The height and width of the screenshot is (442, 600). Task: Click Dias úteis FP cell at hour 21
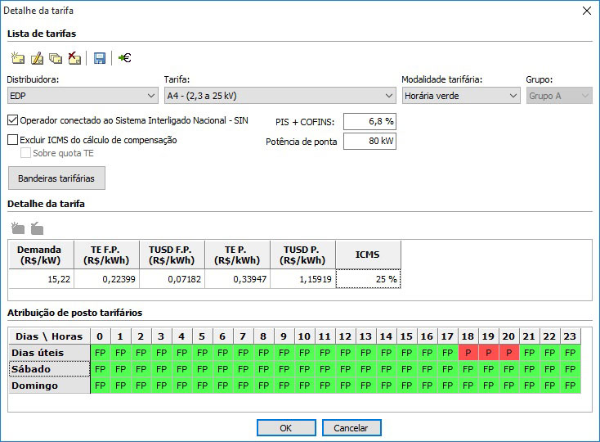[530, 353]
